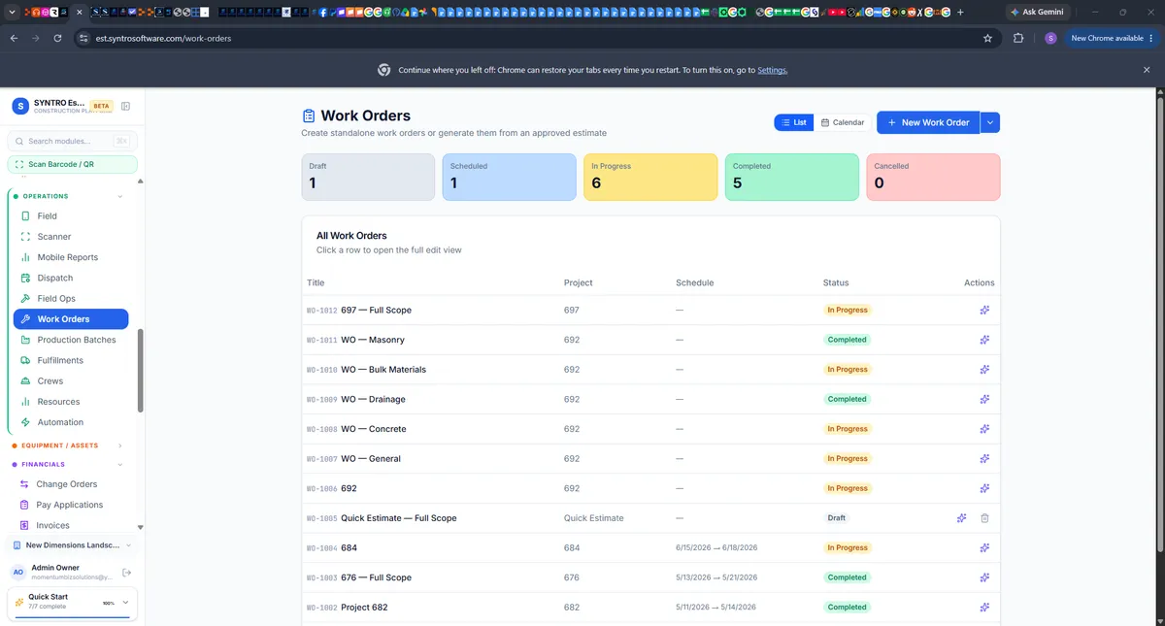This screenshot has height=626, width=1165.
Task: Select the active Work Orders menu item
Action: (x=71, y=319)
